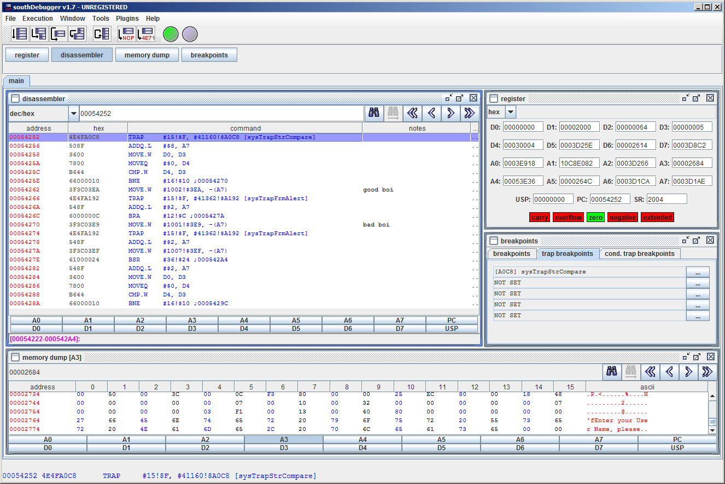The height and width of the screenshot is (484, 725).
Task: Click the NOP patch toolbar icon
Action: 127,34
